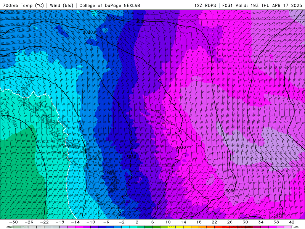Viewport: 305px width, 229px height.
Task: Click the 3030 contour label in the blue area
Action: pyautogui.click(x=88, y=32)
